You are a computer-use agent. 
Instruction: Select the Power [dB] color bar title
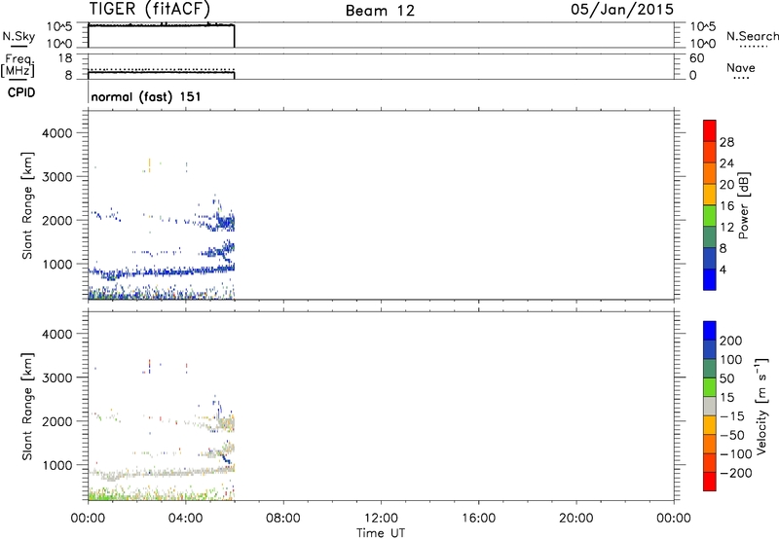pyautogui.click(x=743, y=205)
